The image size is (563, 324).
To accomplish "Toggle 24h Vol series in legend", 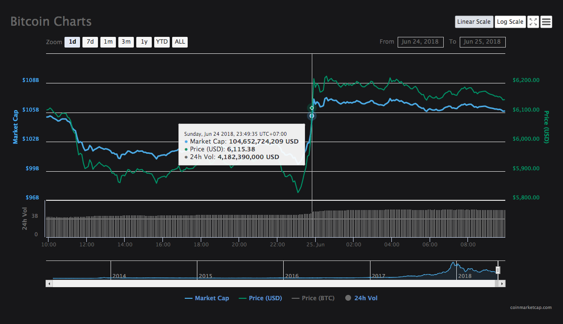I will [361, 298].
